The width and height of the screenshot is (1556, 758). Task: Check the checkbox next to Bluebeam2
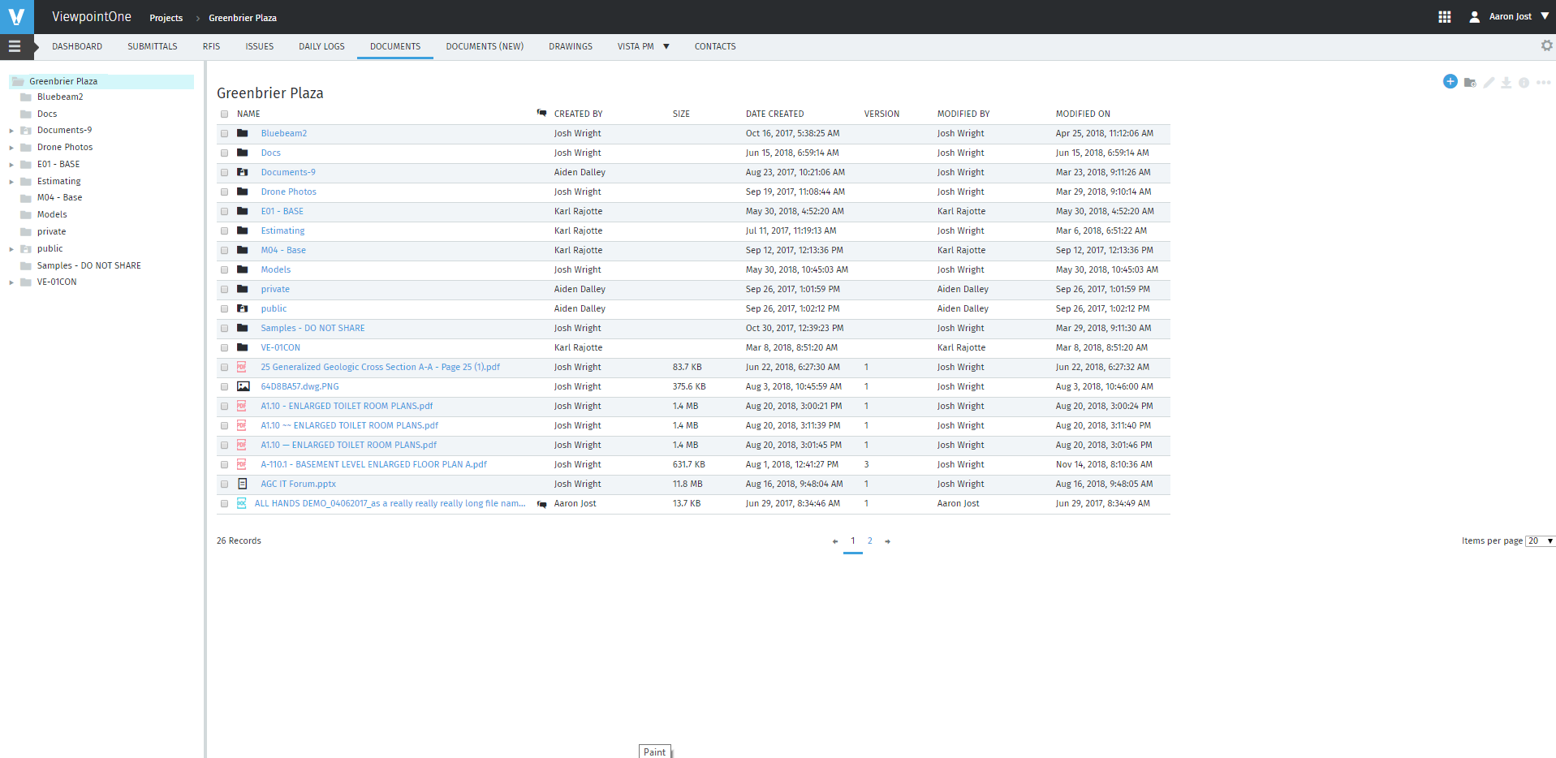[224, 133]
